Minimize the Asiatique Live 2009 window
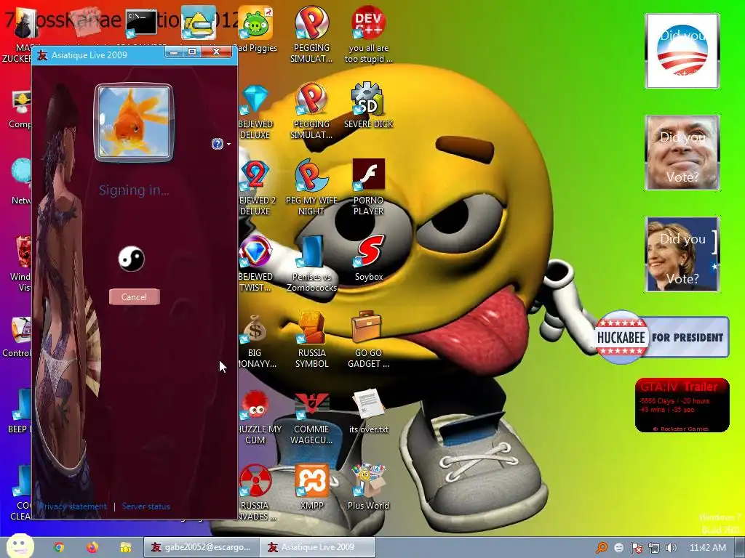Image resolution: width=745 pixels, height=558 pixels. (x=174, y=52)
